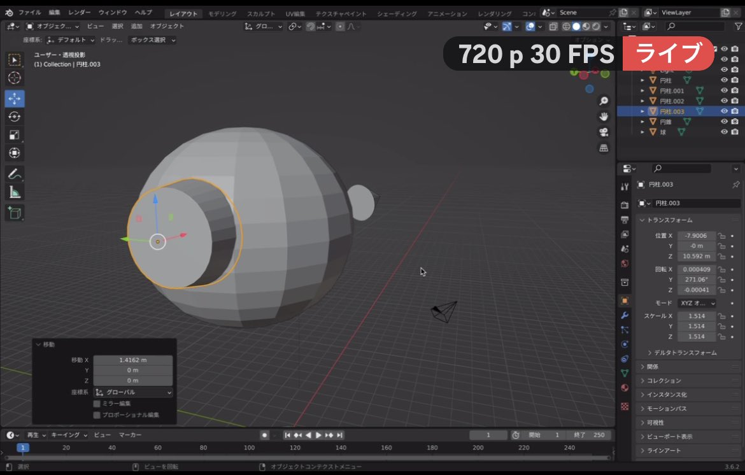The height and width of the screenshot is (475, 745).
Task: Lock the スケール Z value
Action: coord(721,337)
